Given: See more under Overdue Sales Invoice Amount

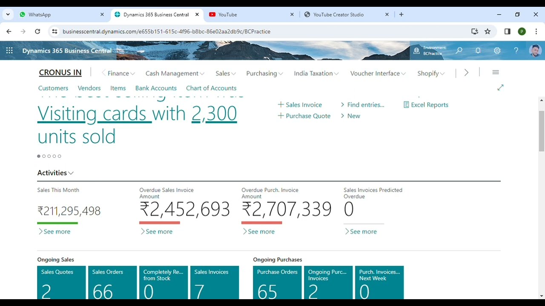Looking at the screenshot, I should 156,232.
